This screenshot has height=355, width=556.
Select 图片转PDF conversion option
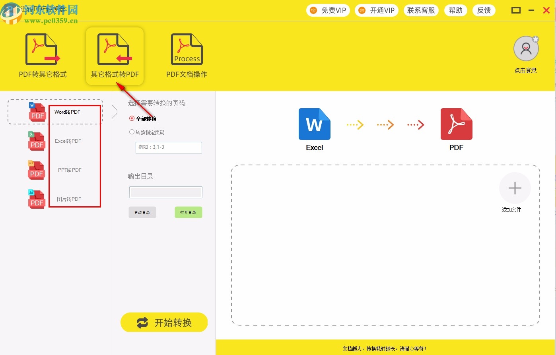[x=69, y=199]
